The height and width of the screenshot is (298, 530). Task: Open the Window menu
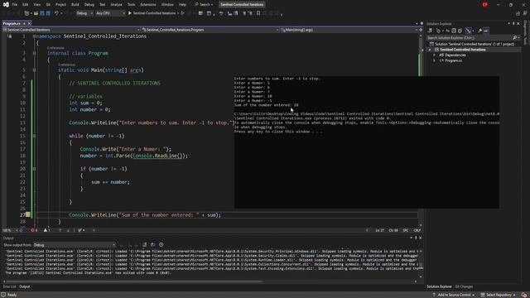coord(167,5)
